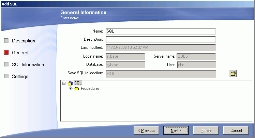
Task: Collapse the SQL root tree node
Action: [64, 83]
